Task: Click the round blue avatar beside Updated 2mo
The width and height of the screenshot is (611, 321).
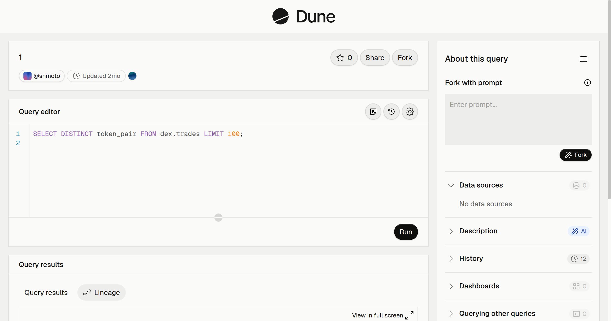Action: click(x=132, y=76)
